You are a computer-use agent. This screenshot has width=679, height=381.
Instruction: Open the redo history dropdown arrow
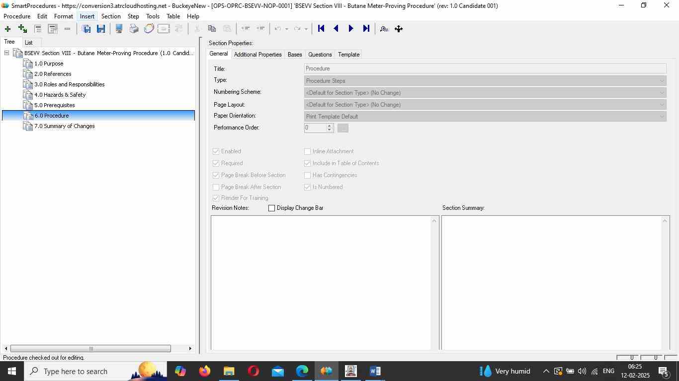tap(306, 29)
